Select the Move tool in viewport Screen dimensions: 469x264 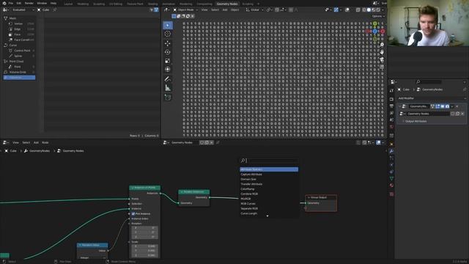pos(168,43)
